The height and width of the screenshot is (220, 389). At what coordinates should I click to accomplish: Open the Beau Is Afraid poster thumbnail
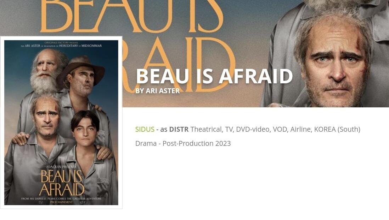point(61,123)
